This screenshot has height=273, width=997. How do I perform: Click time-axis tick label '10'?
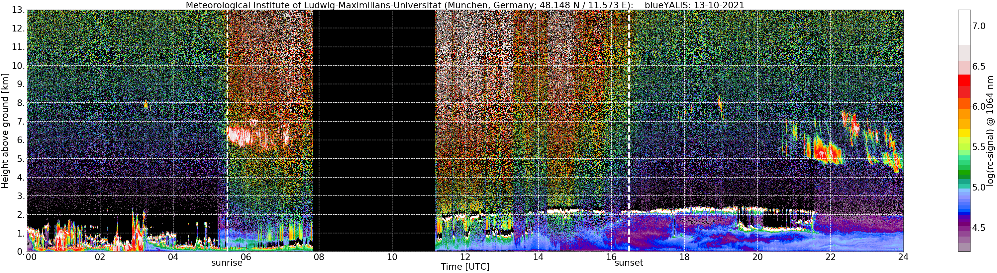tap(392, 257)
